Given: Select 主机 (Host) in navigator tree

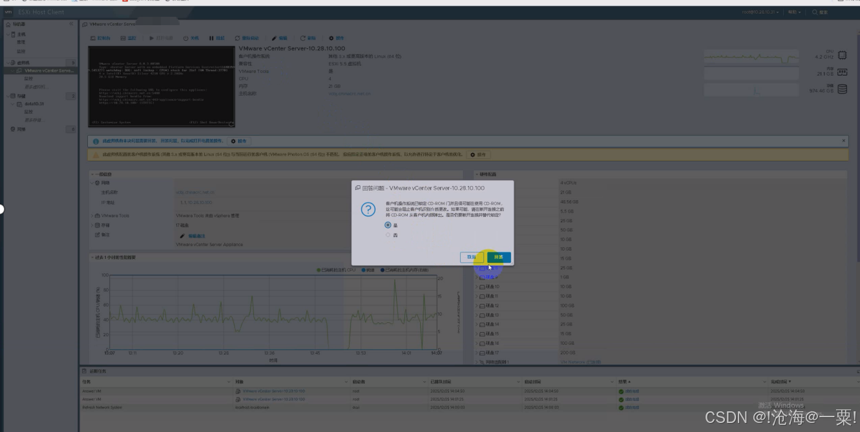Looking at the screenshot, I should click(21, 34).
